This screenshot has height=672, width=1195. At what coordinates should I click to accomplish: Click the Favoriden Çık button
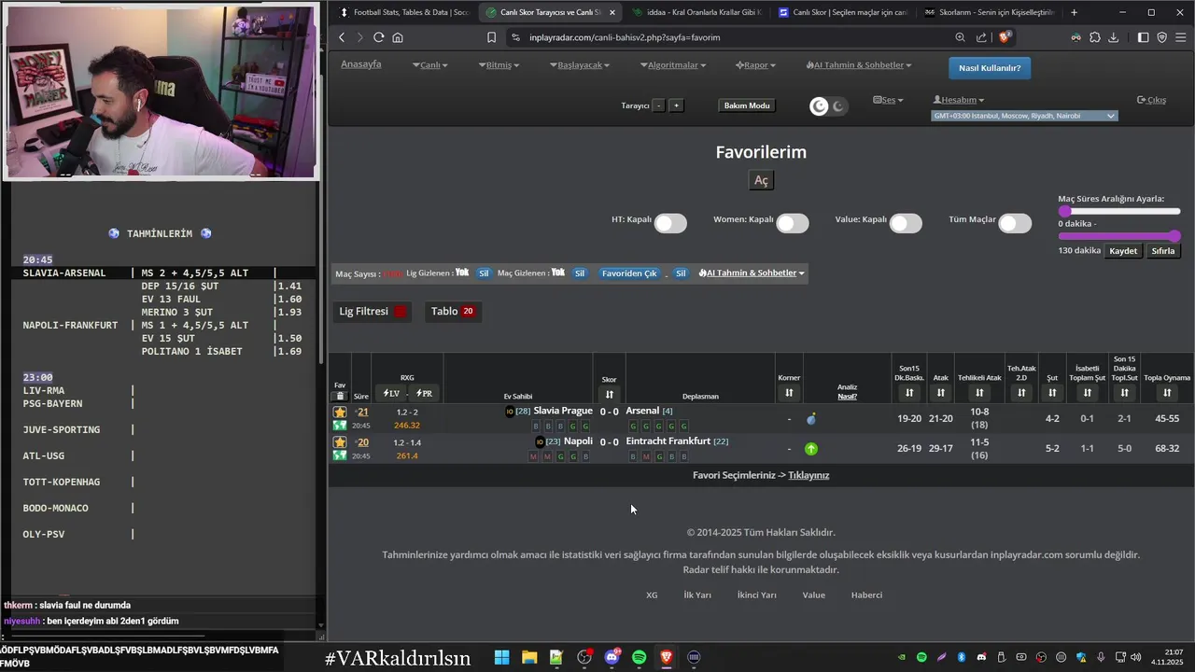coord(629,273)
